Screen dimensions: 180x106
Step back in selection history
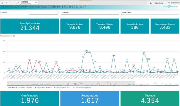(7, 3)
